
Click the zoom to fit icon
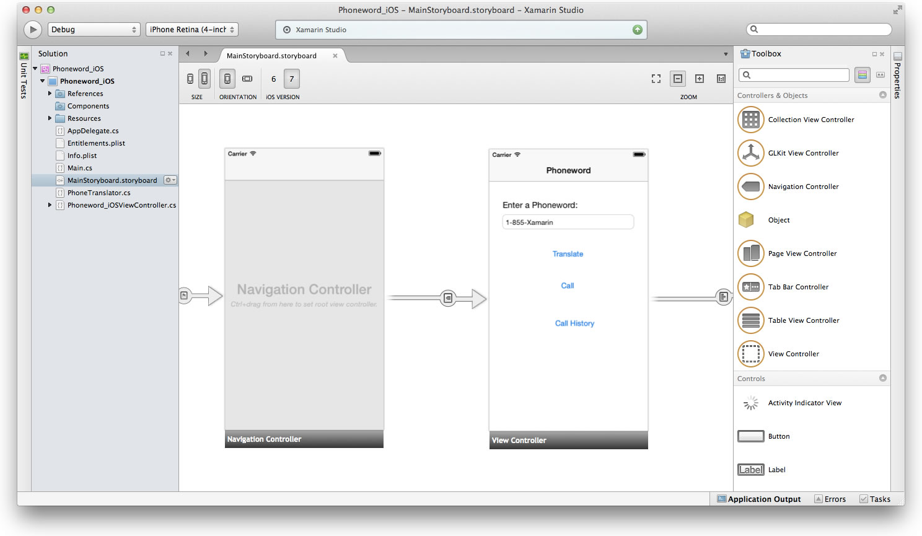pyautogui.click(x=656, y=79)
